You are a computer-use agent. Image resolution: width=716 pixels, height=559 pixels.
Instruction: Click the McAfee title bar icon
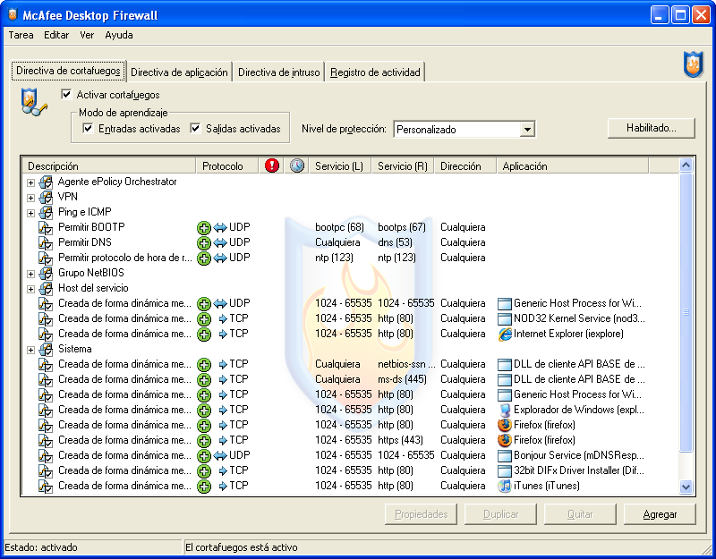[13, 14]
